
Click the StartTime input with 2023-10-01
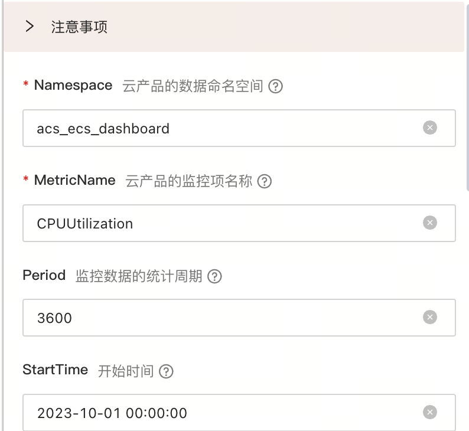[x=224, y=413]
